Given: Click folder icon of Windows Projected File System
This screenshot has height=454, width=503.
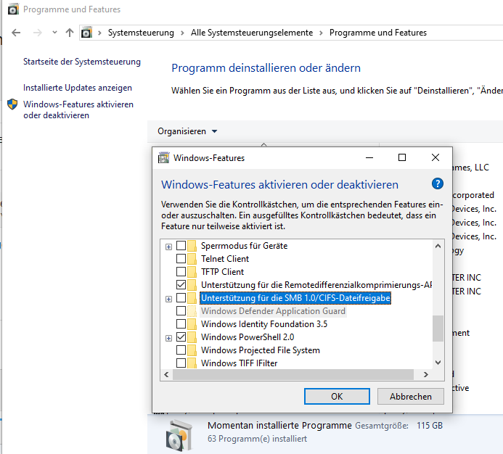Looking at the screenshot, I should 192,350.
